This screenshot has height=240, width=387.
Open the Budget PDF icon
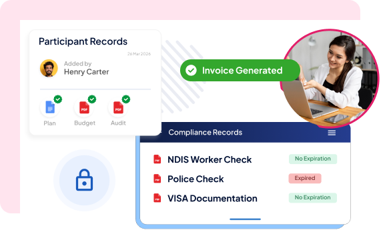coord(85,107)
